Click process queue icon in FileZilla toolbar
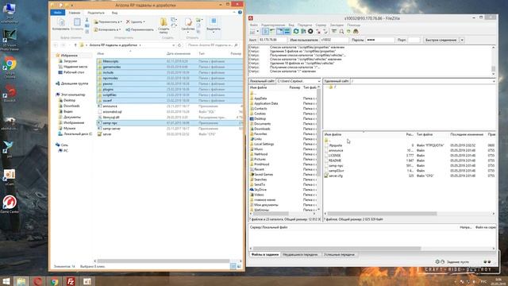The height and width of the screenshot is (286, 508). point(303,31)
